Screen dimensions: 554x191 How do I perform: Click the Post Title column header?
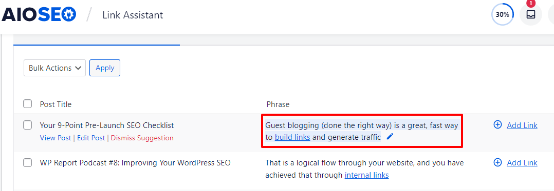coord(56,104)
